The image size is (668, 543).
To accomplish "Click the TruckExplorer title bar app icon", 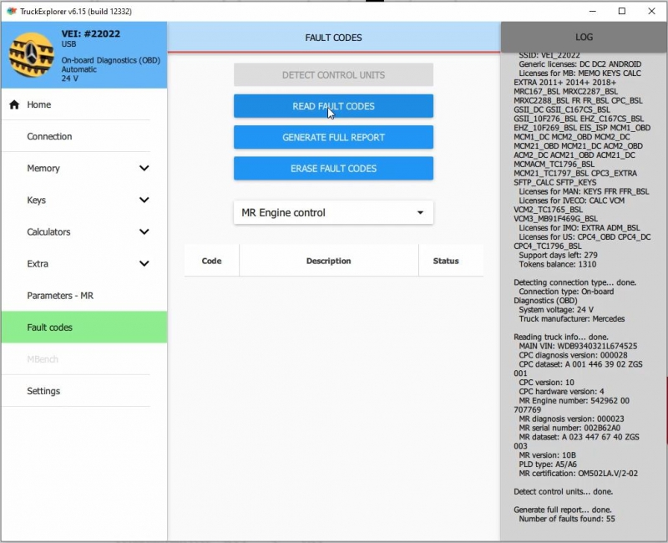I will (12, 11).
